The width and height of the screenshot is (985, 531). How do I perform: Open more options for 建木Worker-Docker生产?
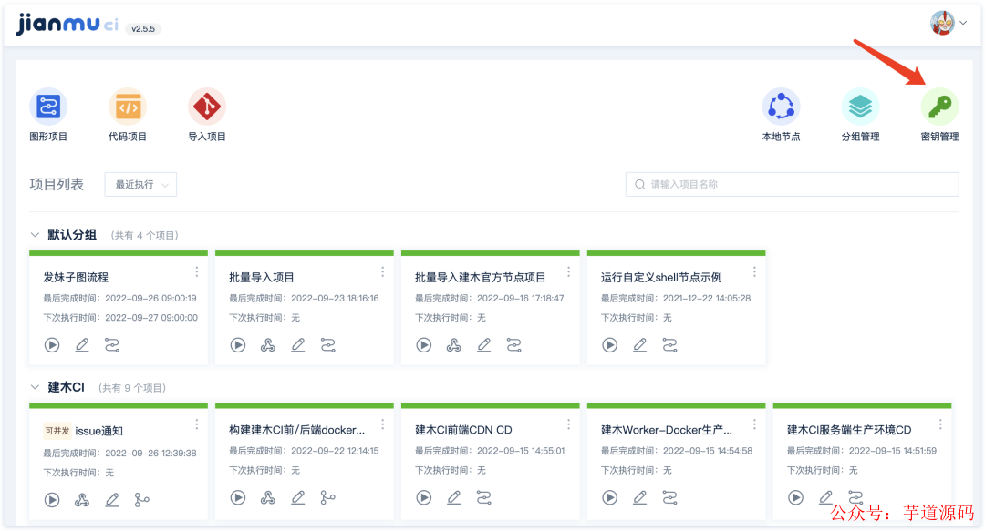pos(754,425)
